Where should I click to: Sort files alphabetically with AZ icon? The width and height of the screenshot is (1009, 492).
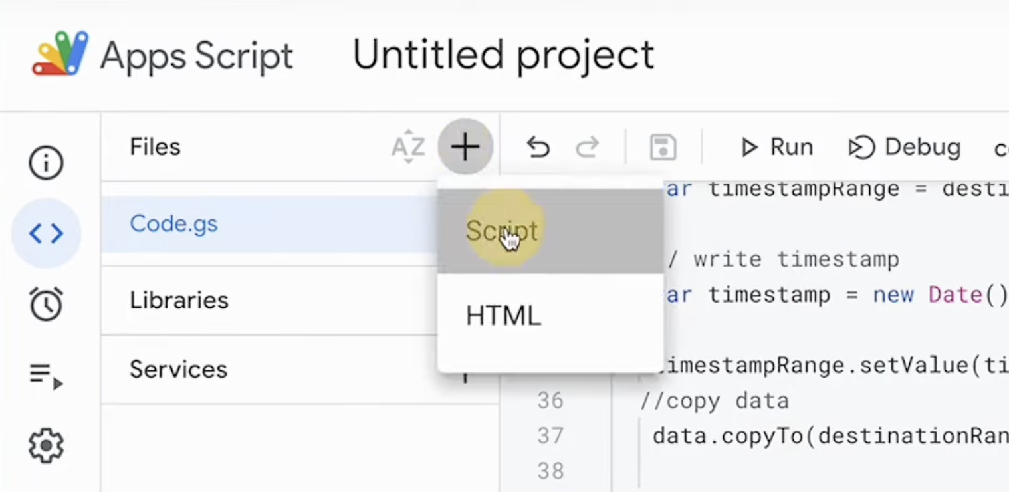(407, 146)
